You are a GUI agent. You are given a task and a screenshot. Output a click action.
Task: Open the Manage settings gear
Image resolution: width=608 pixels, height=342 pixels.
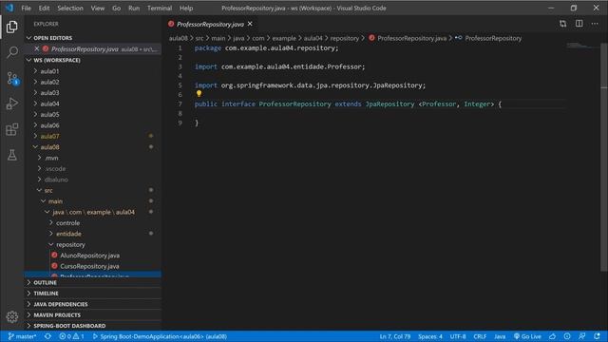12,316
